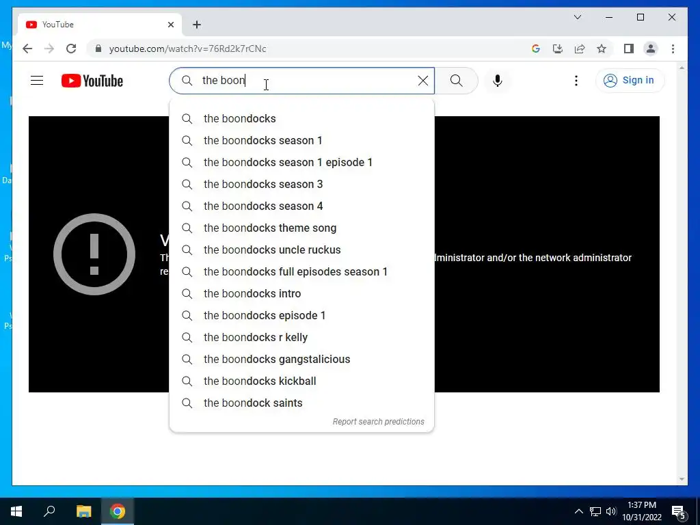The height and width of the screenshot is (525, 700).
Task: Pick "the boondocks theme song"
Action: (301, 228)
